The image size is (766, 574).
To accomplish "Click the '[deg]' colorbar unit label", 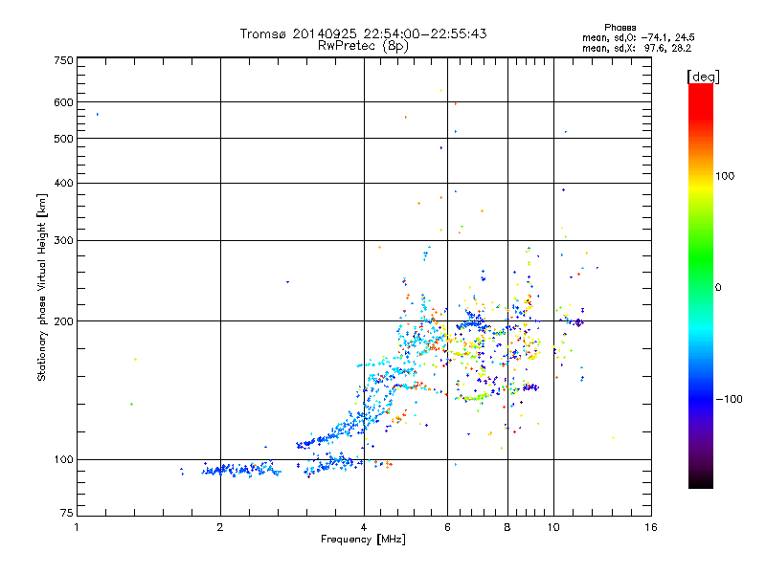I will pos(703,77).
